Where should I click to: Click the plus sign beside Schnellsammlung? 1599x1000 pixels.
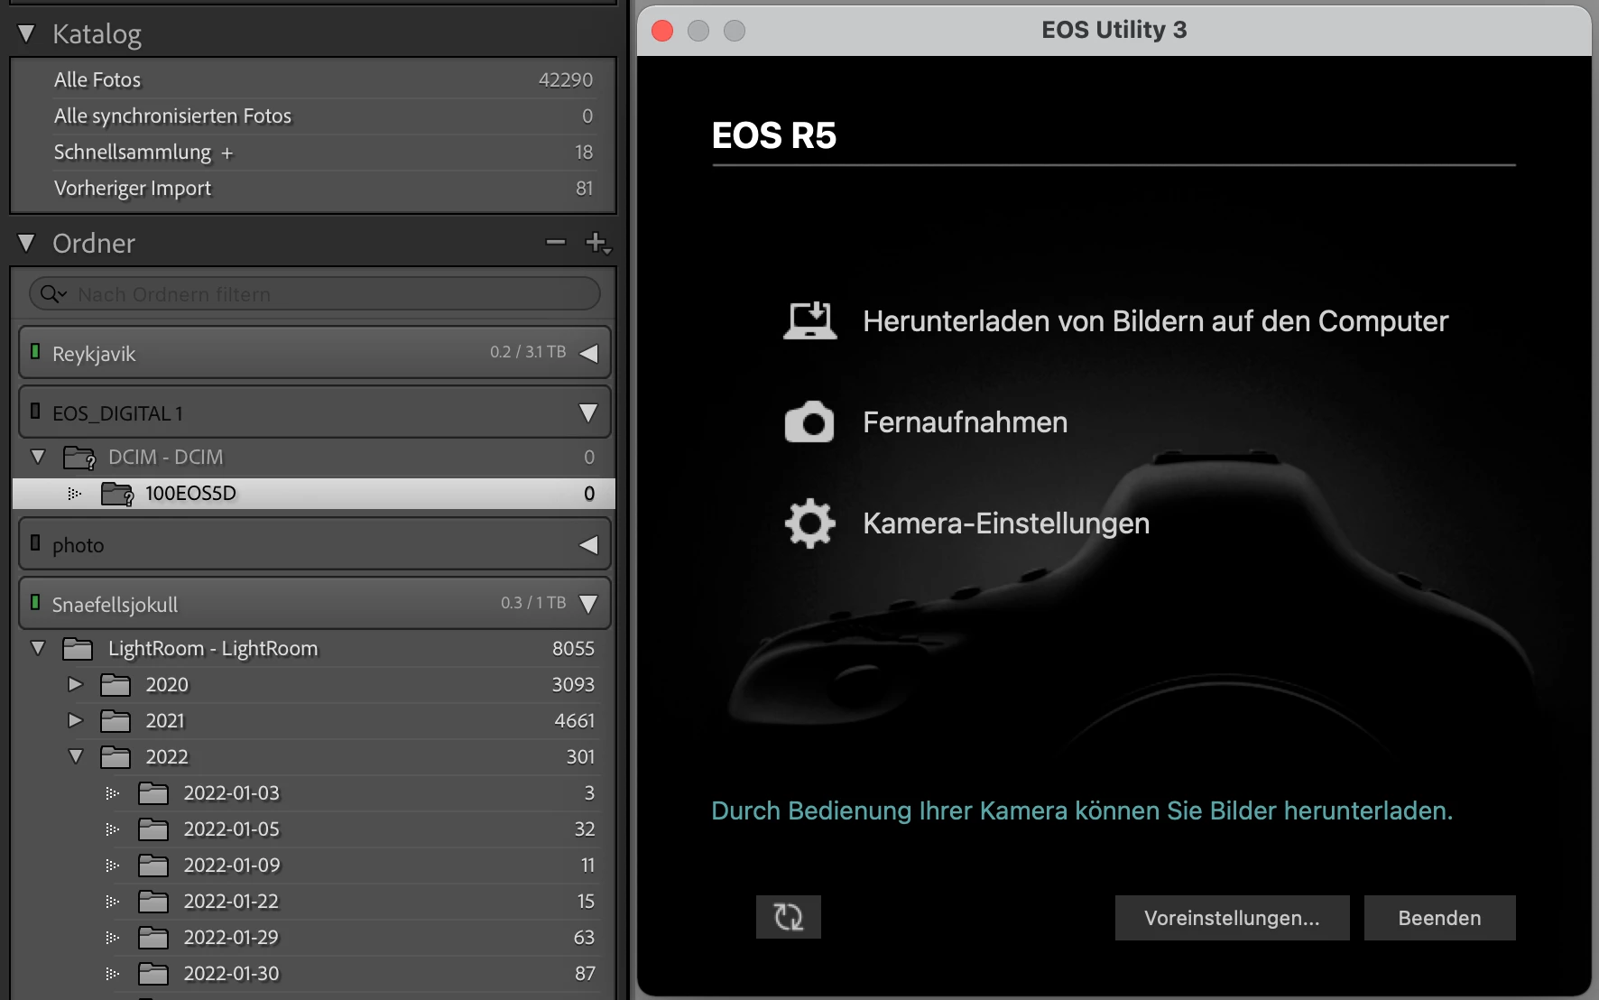coord(227,153)
